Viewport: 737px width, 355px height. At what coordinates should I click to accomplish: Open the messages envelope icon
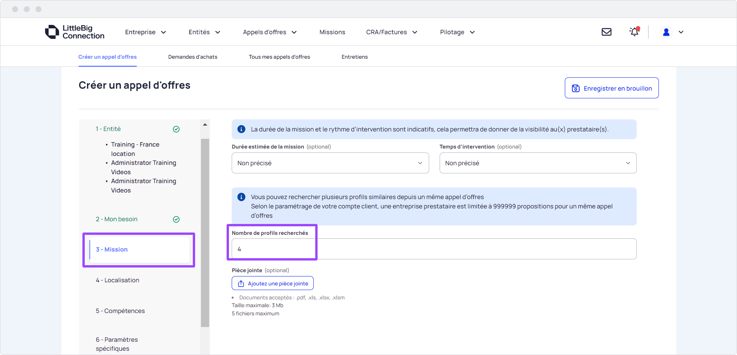(606, 32)
